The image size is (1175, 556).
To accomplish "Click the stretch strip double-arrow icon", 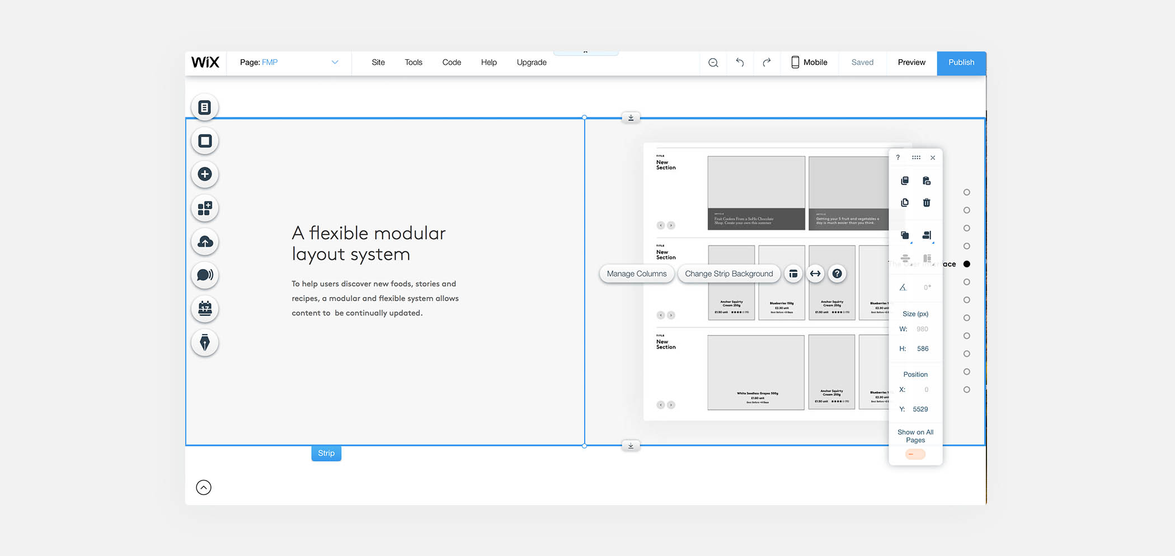I will (815, 274).
